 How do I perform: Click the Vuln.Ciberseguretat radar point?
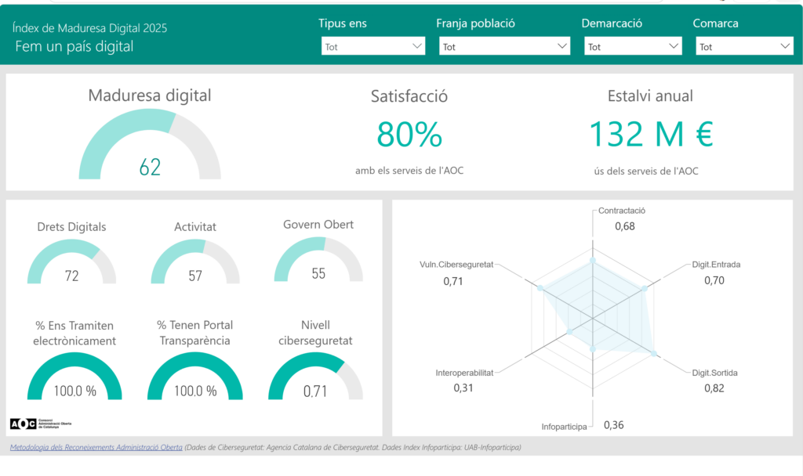point(540,288)
